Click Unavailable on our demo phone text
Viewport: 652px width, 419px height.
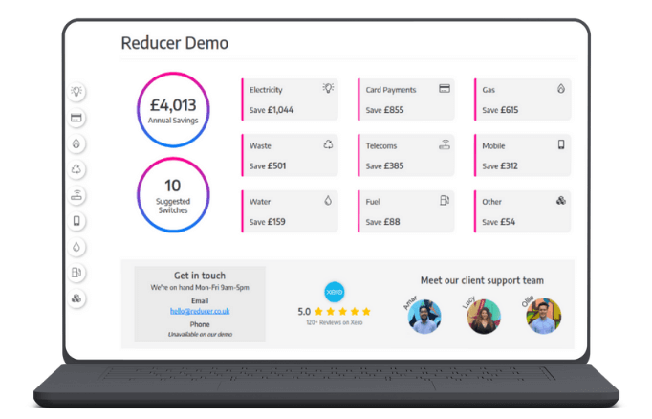point(200,334)
